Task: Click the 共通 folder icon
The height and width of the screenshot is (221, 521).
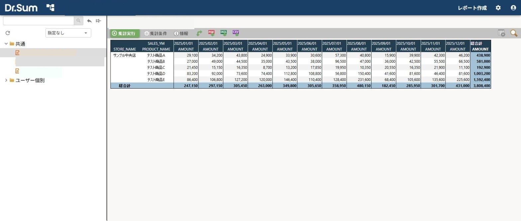Action: 12,44
